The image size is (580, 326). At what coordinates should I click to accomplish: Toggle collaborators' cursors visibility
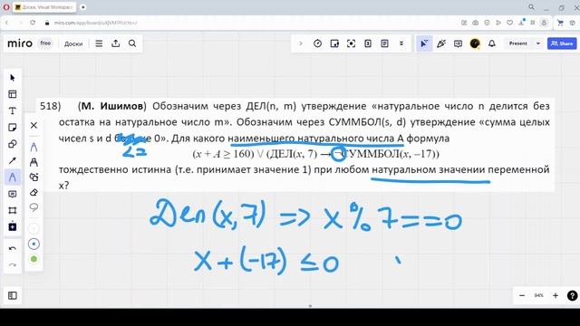click(x=424, y=43)
